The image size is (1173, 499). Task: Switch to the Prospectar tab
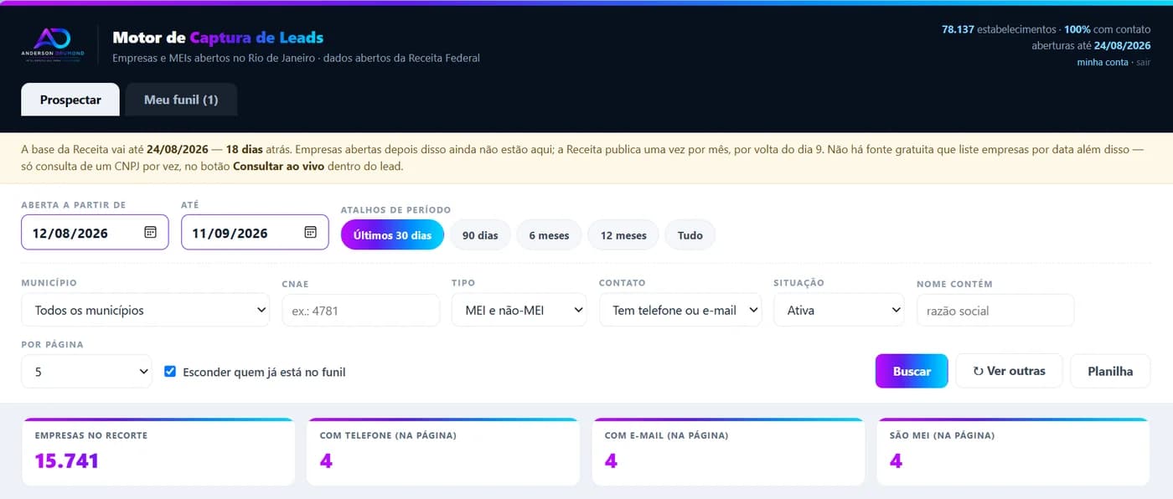tap(70, 100)
